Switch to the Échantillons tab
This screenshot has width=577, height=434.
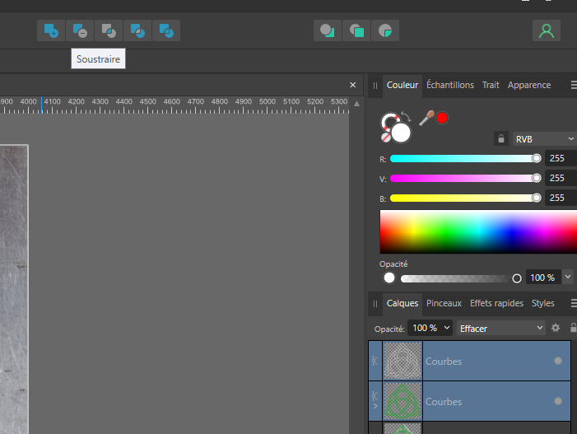coord(450,85)
